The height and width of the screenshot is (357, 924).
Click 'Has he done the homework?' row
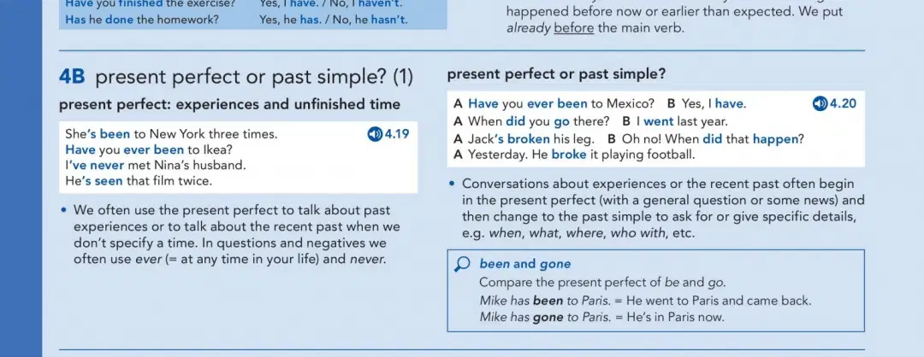tap(236, 20)
